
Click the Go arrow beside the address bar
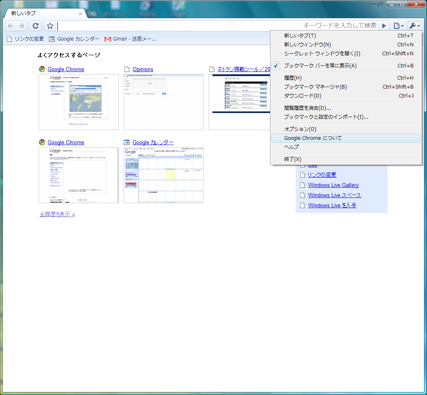click(x=384, y=26)
